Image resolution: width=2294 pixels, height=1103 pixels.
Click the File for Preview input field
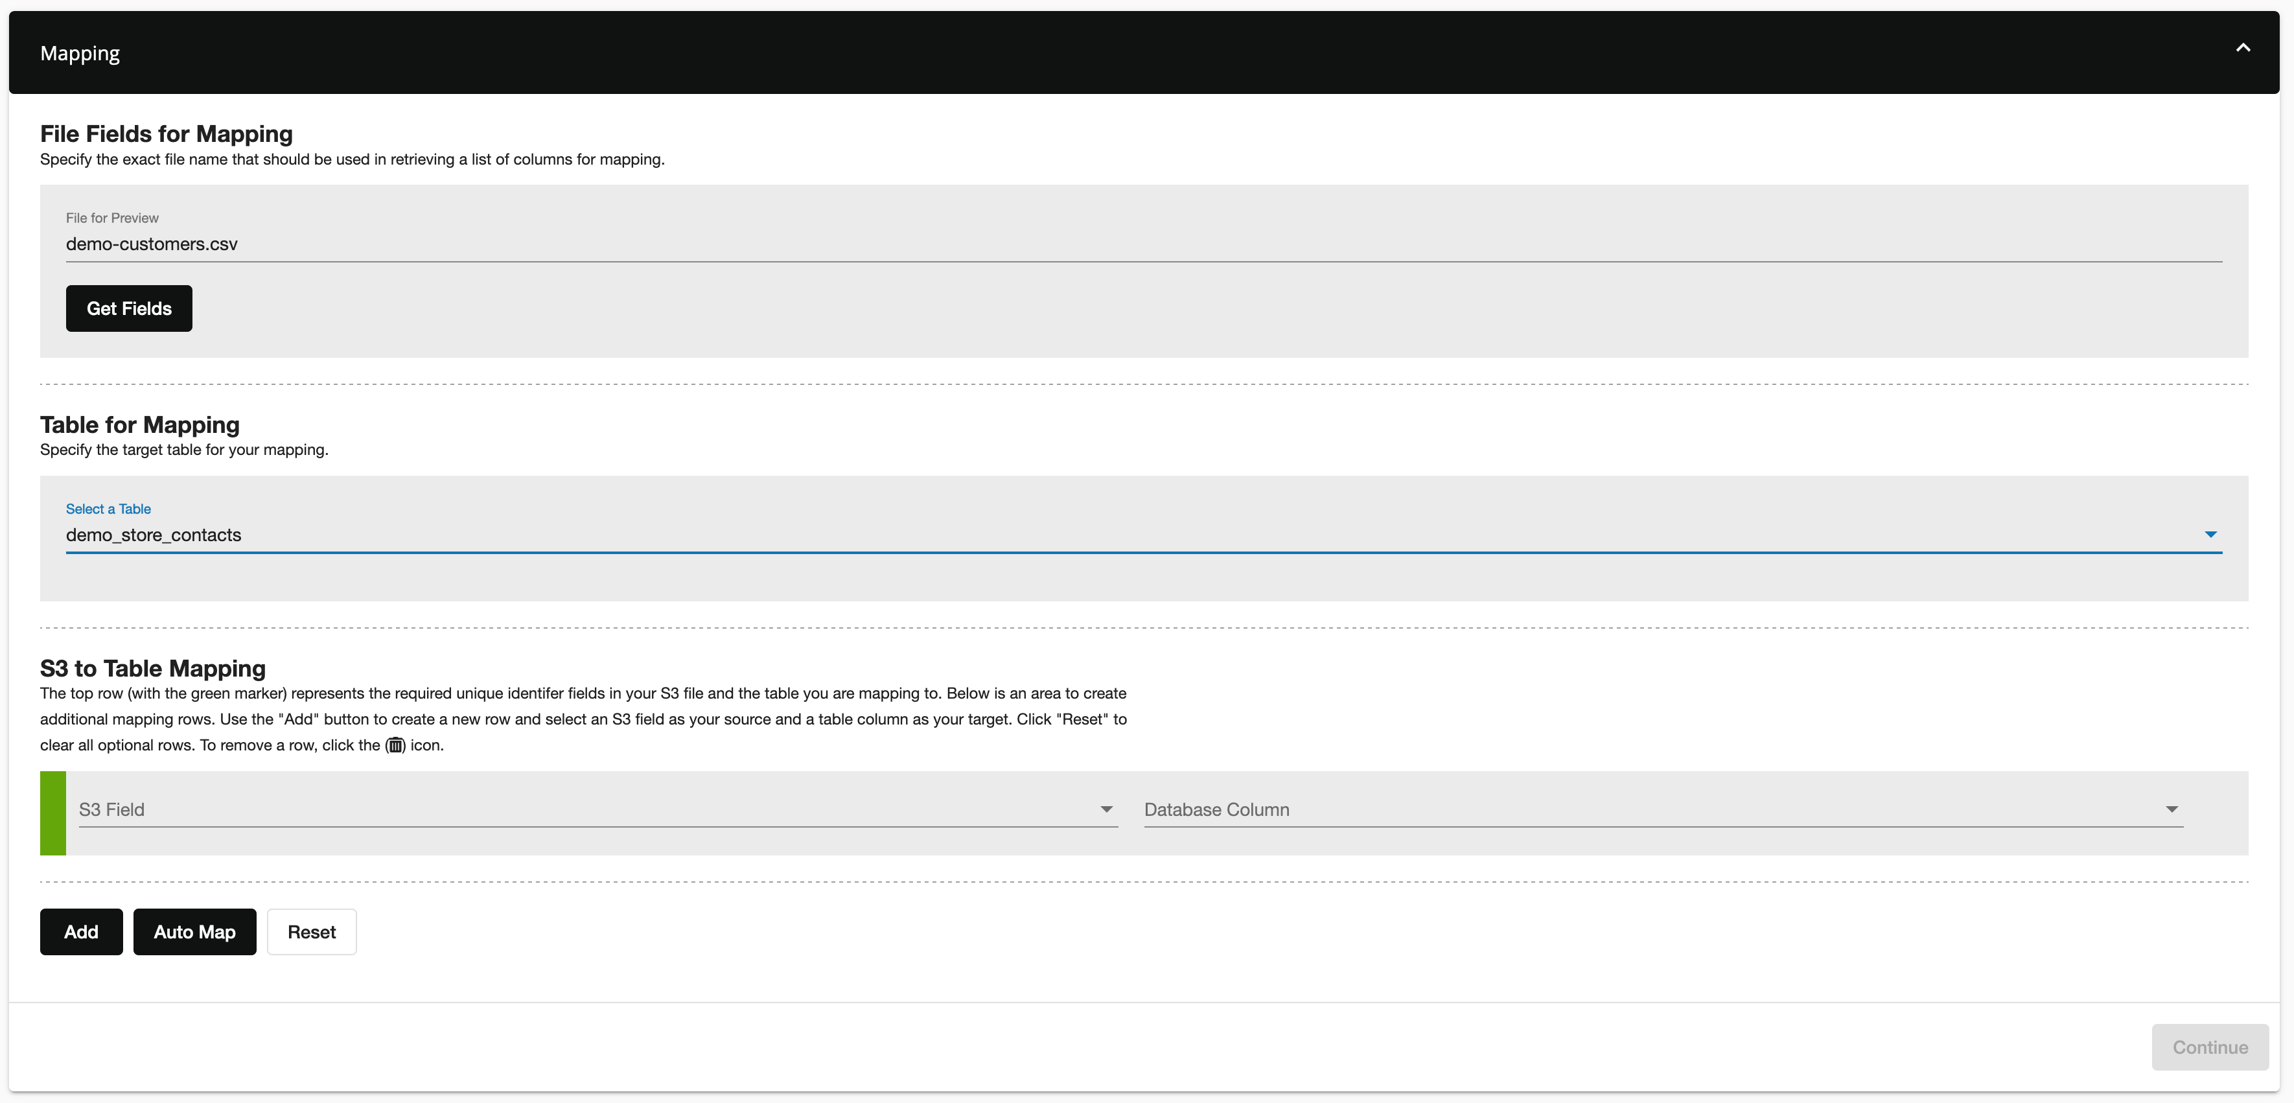click(1142, 244)
